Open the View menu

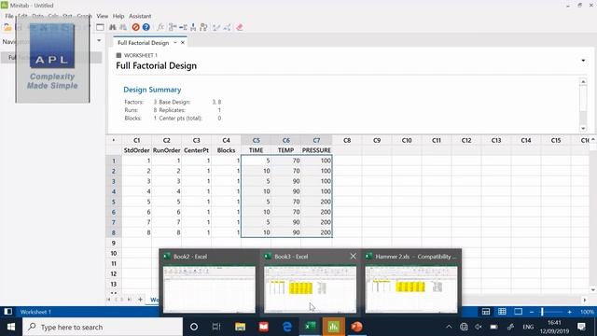tap(102, 16)
